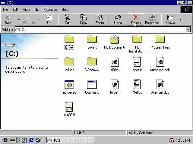This screenshot has width=193, height=144.
Task: Expand the Views dropdown arrow
Action: coord(180,19)
